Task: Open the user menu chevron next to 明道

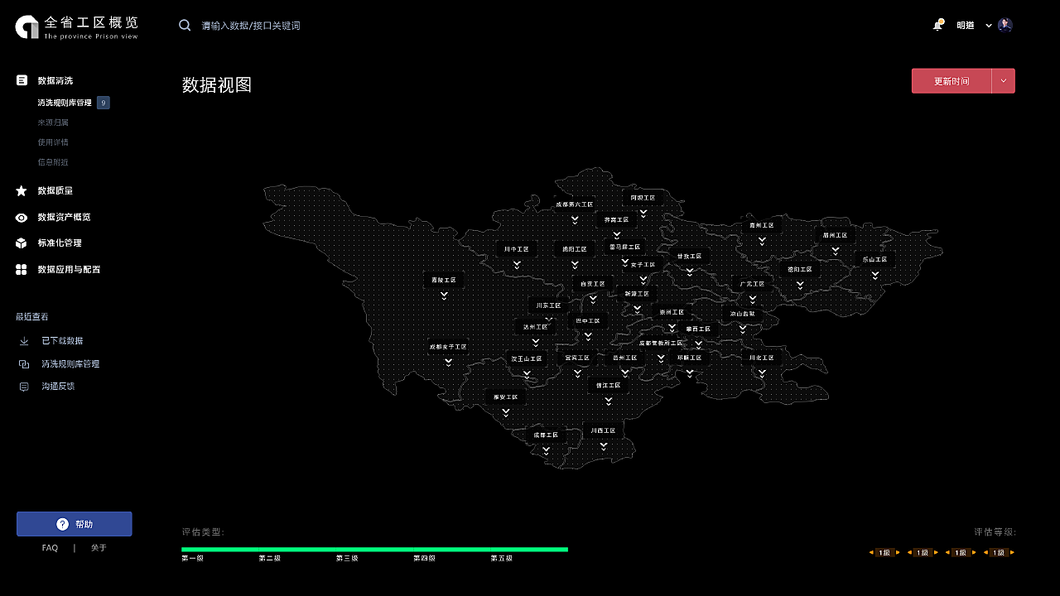Action: pyautogui.click(x=989, y=26)
